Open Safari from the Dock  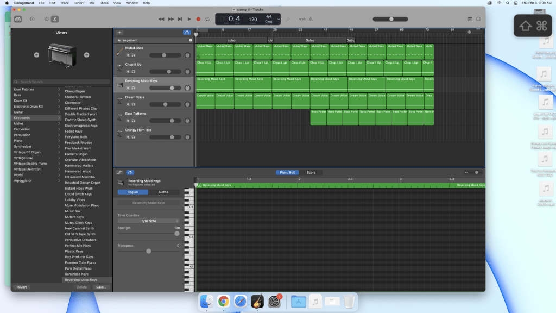[x=241, y=301]
